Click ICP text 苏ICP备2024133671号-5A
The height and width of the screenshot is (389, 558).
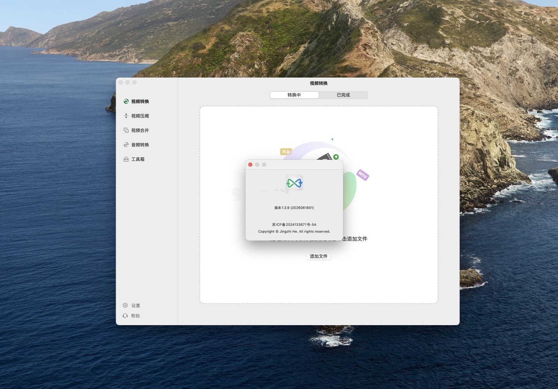point(294,225)
